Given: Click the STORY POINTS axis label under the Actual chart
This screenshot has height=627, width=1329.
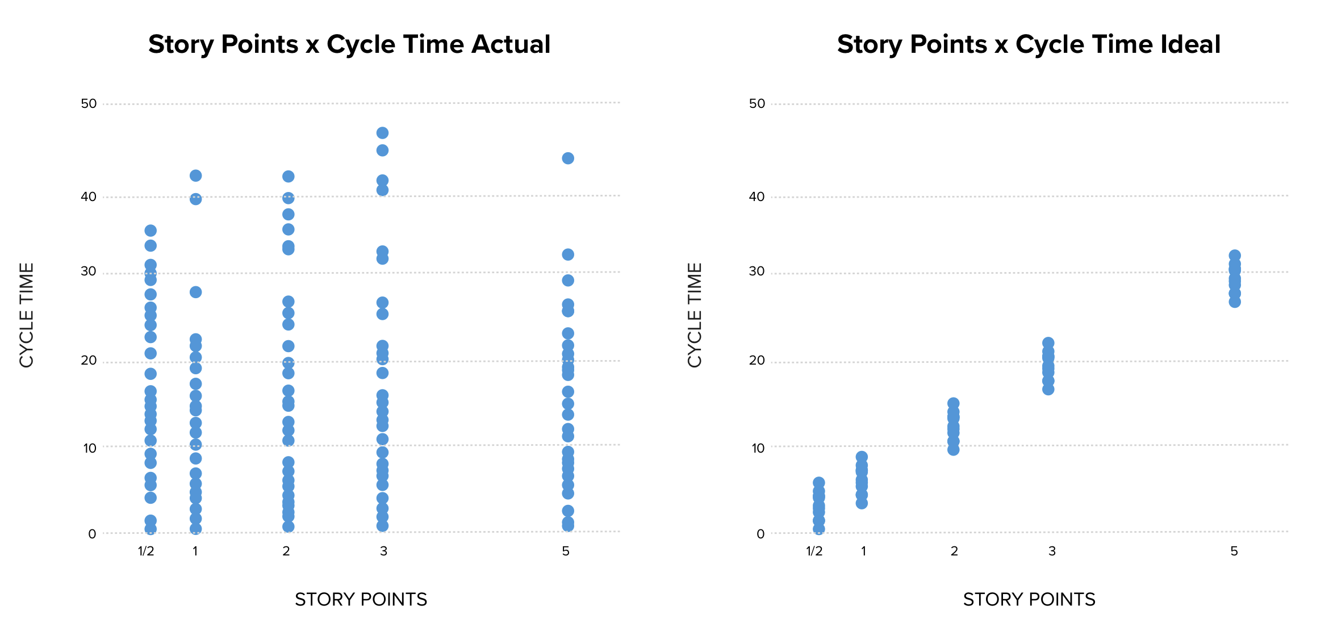Looking at the screenshot, I should point(361,600).
